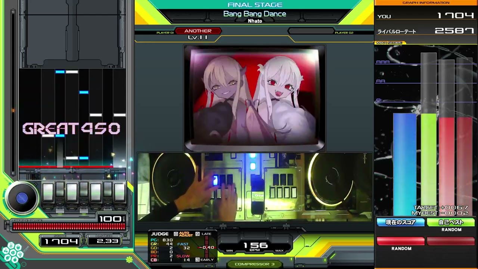Screen dimensions: 478x269
Task: Click the PLAYER 02 label
Action: tap(344, 33)
